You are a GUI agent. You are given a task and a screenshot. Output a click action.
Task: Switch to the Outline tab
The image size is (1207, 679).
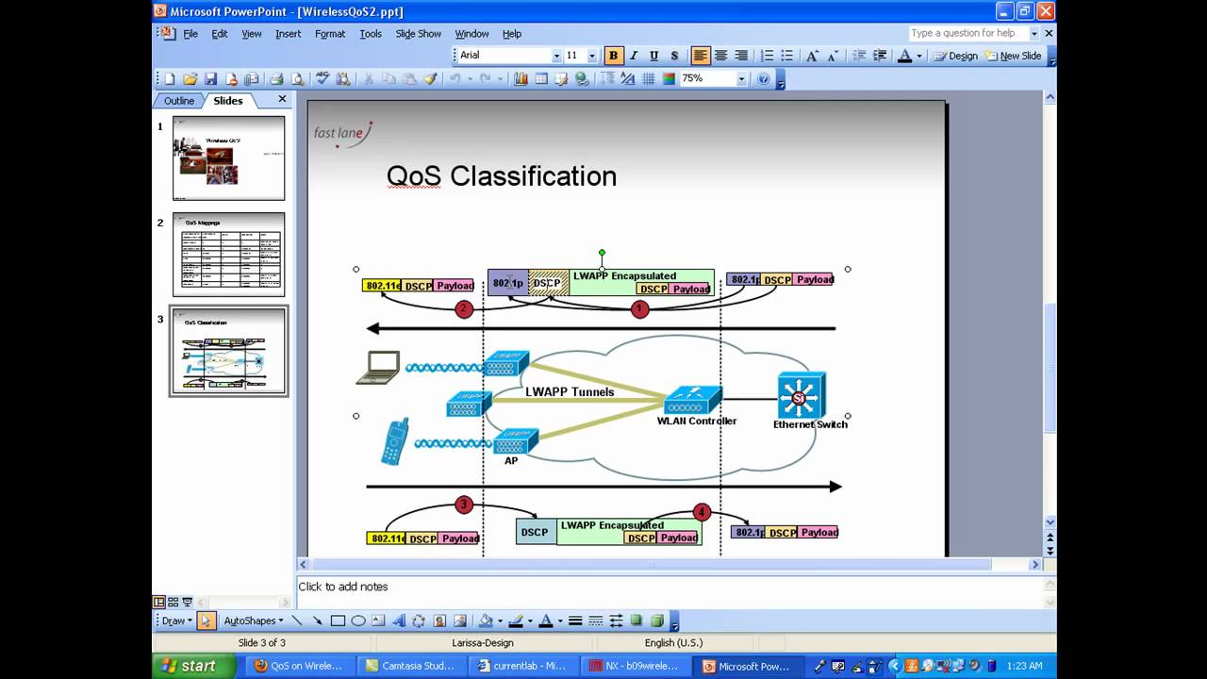tap(178, 101)
